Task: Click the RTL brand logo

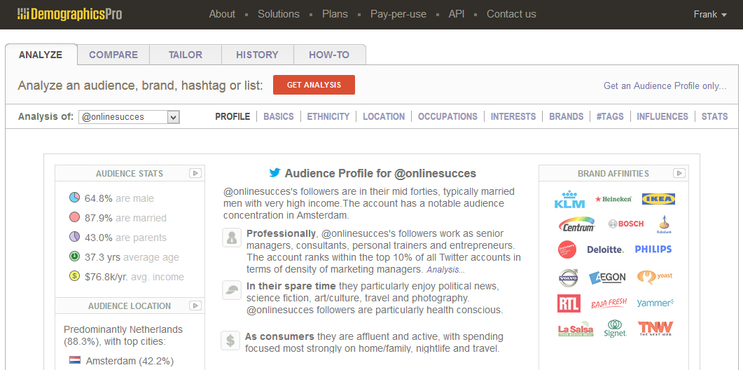Action: (x=569, y=303)
